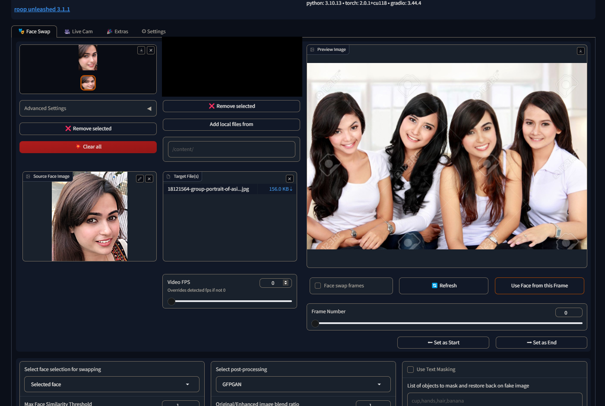This screenshot has height=406, width=605.
Task: Select the highlighted source face thumbnail
Action: click(x=88, y=83)
